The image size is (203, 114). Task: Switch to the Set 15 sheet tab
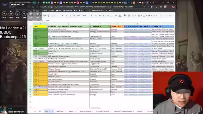48,111
